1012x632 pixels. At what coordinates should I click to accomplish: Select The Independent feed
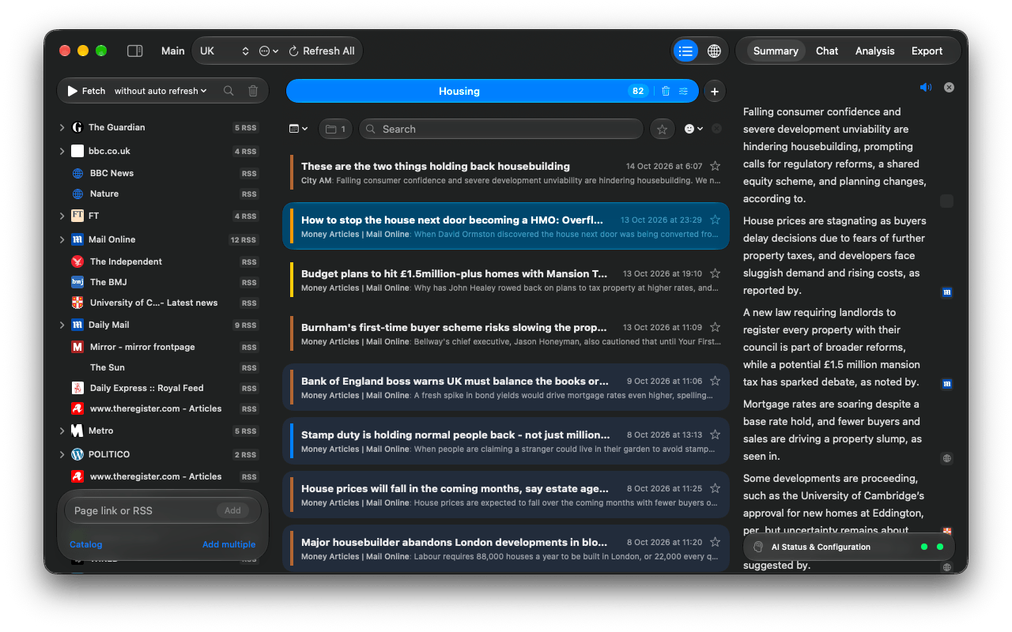pos(164,261)
